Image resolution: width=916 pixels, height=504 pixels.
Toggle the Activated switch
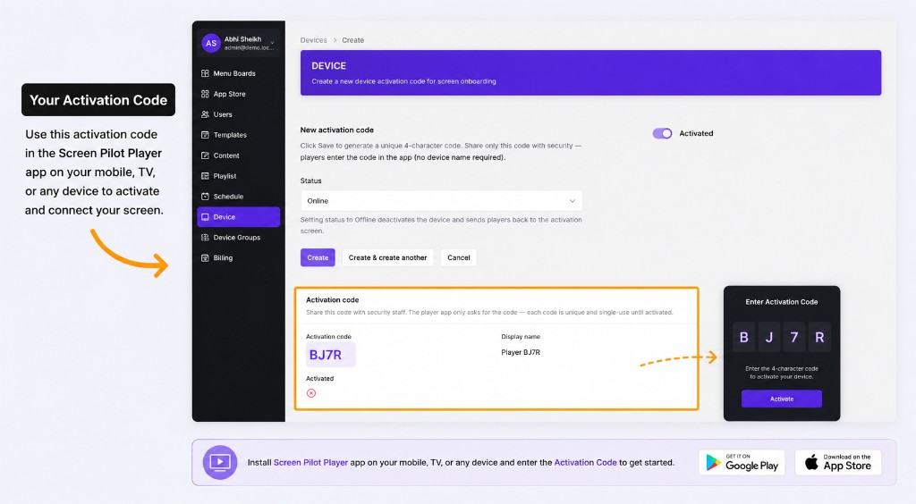click(x=663, y=133)
